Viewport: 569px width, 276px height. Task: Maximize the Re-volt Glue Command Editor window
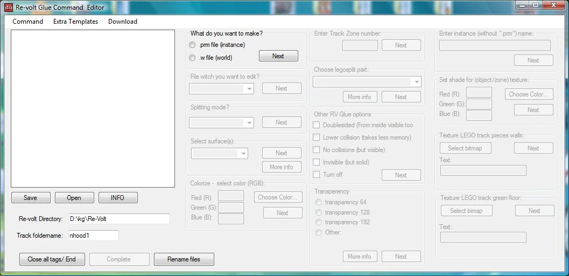536,5
